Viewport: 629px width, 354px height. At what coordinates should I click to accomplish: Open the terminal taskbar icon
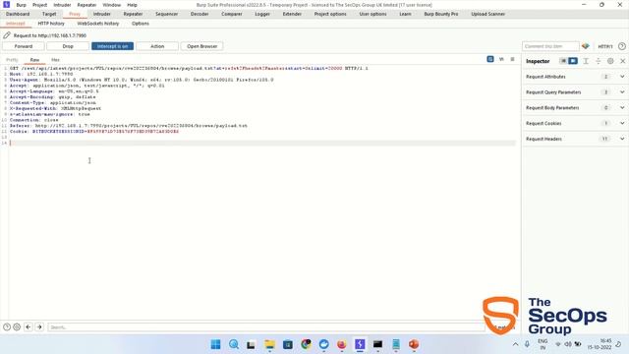click(x=377, y=344)
